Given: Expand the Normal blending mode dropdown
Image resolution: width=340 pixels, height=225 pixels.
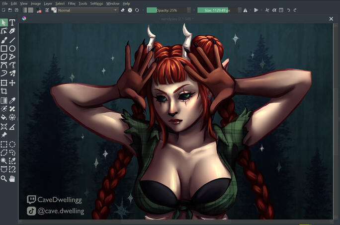Looking at the screenshot, I should click(x=88, y=10).
